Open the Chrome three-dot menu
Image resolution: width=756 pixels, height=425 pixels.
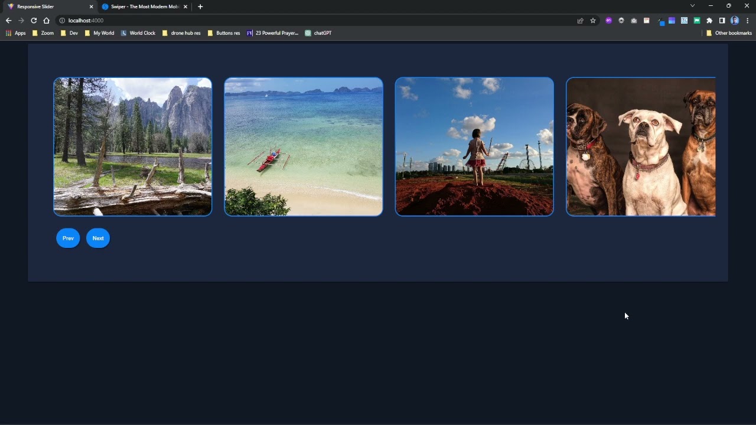coord(747,21)
